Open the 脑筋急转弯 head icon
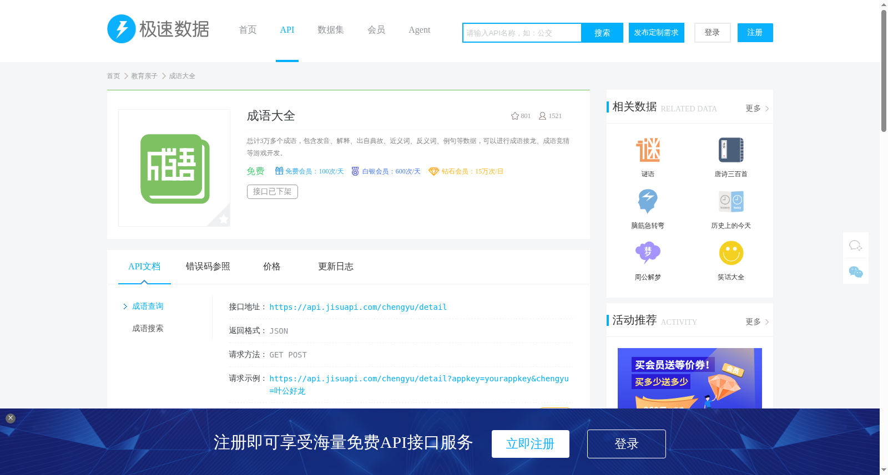 pyautogui.click(x=648, y=201)
